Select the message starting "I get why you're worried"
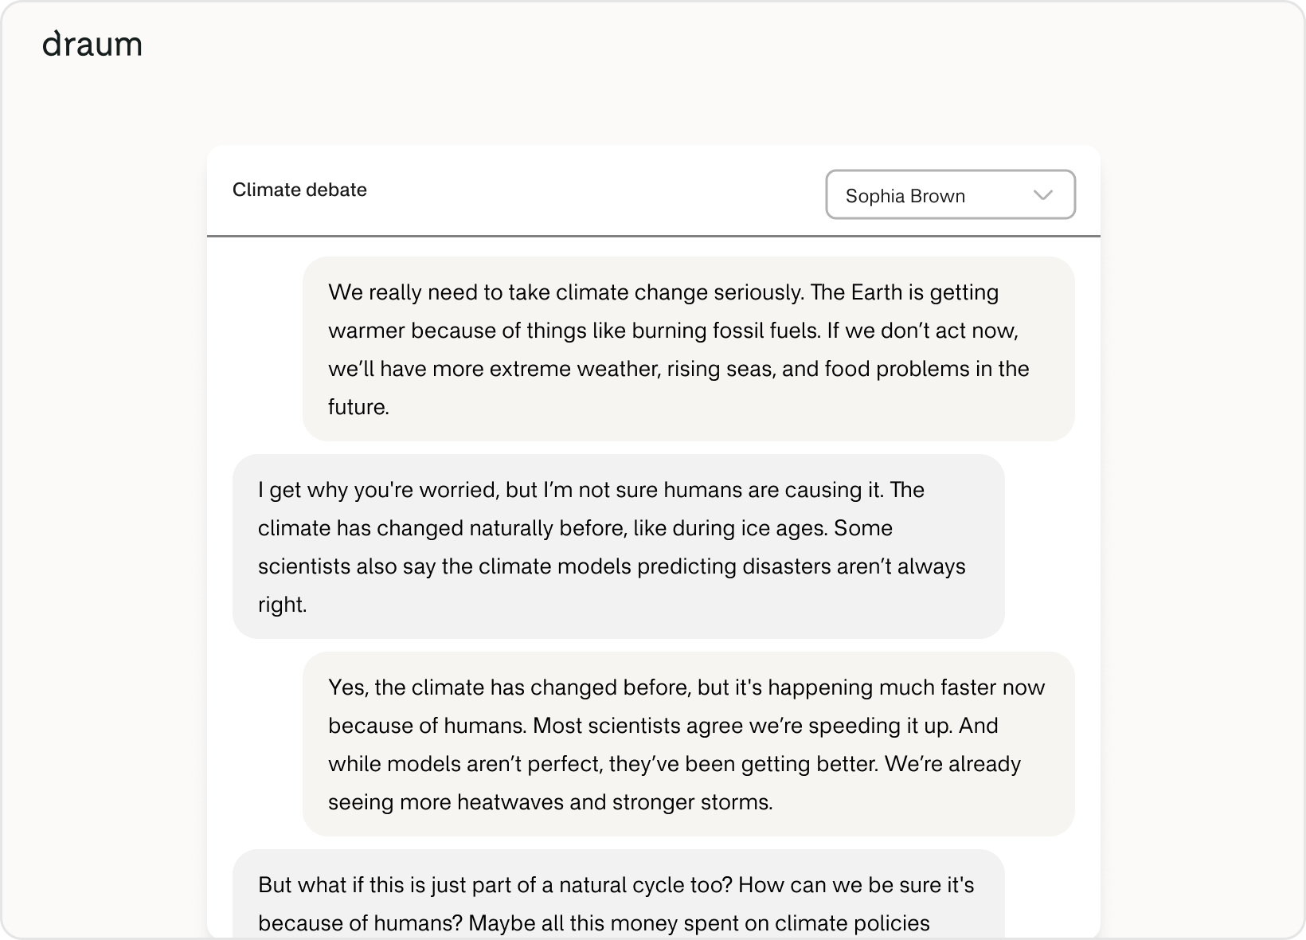The height and width of the screenshot is (940, 1306). tap(618, 546)
